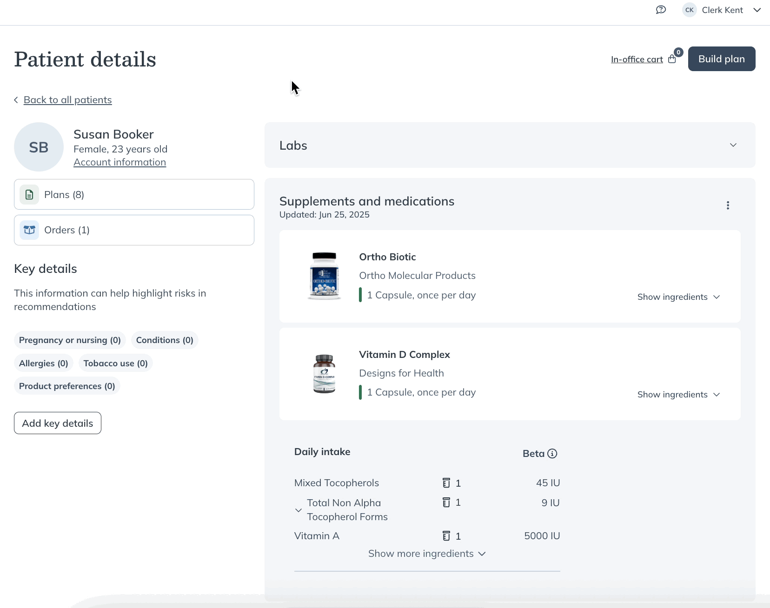Click the SB patient avatar
This screenshot has width=770, height=608.
point(39,147)
